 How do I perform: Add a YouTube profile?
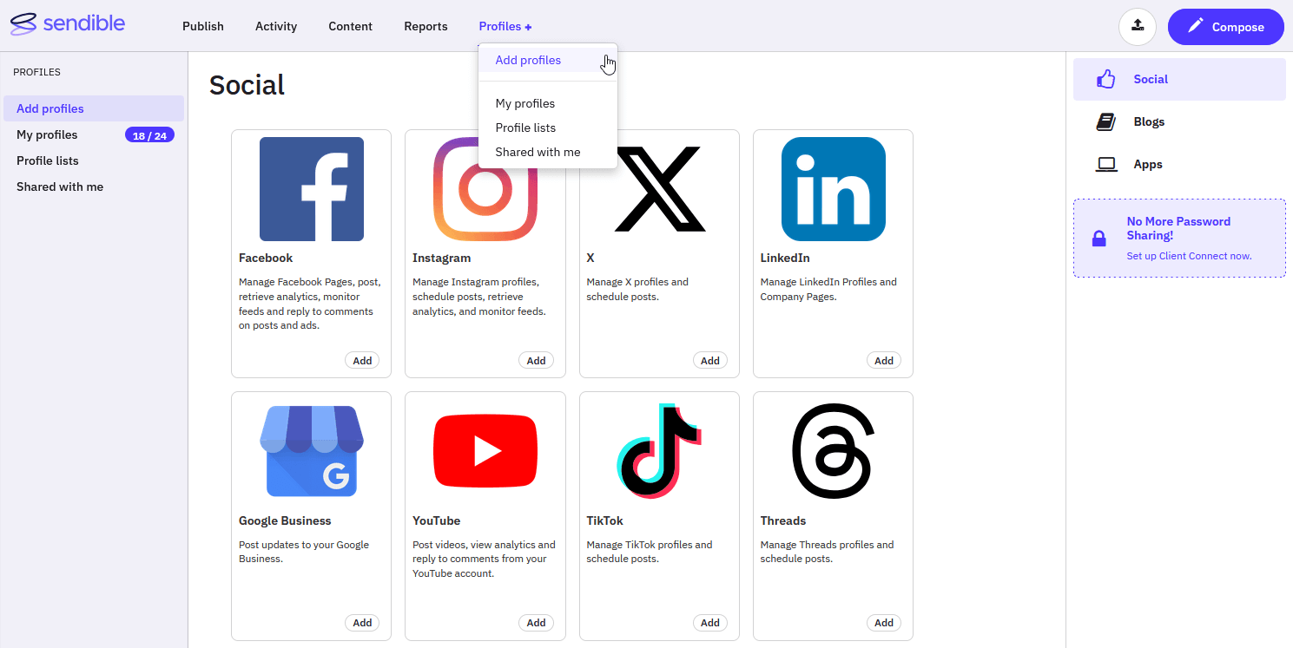coord(536,623)
